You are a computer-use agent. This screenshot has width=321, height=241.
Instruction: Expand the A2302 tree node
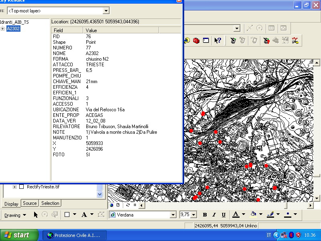click(x=3, y=29)
